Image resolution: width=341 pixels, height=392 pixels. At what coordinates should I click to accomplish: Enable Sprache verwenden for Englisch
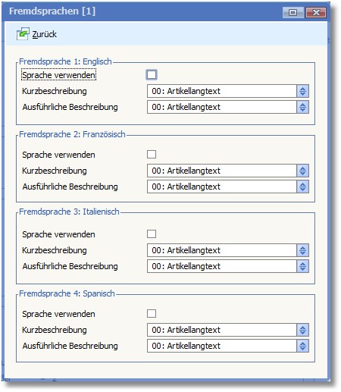click(x=152, y=75)
